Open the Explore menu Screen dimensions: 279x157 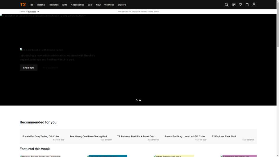coord(122,5)
